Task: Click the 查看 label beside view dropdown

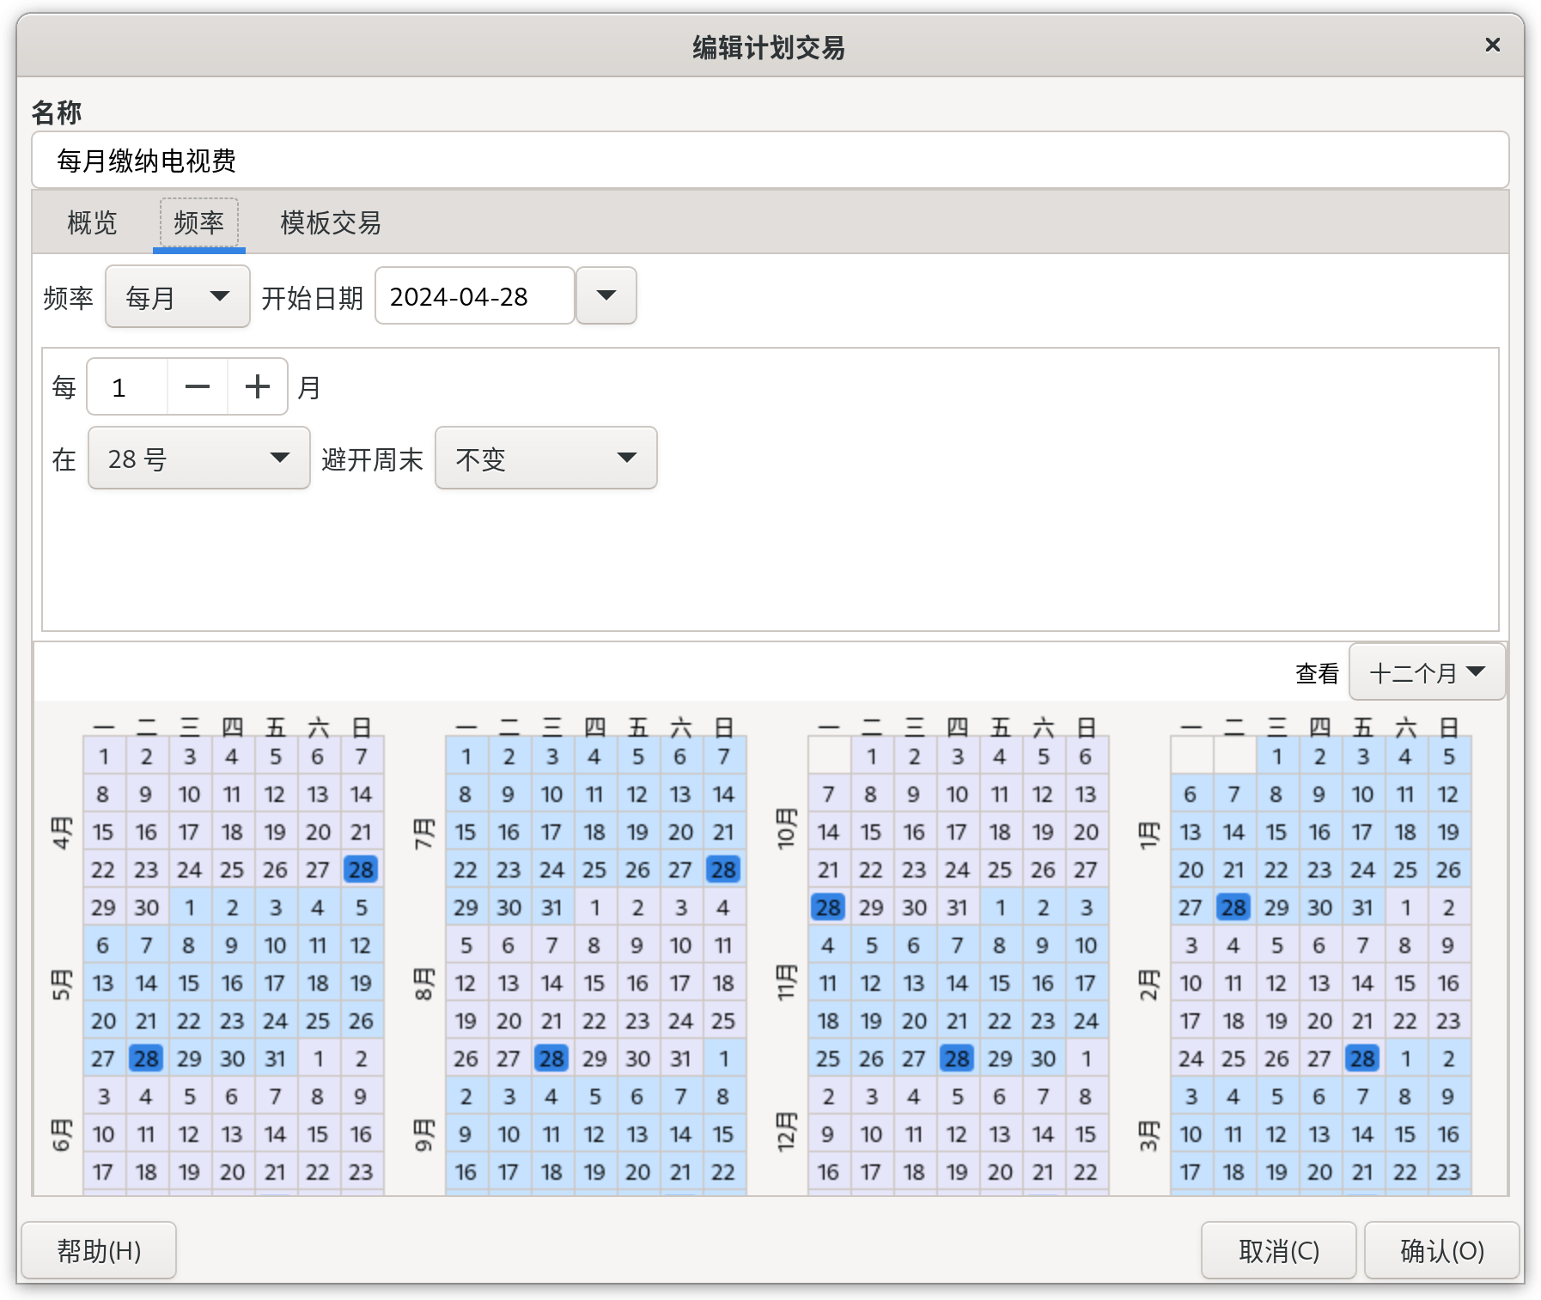Action: 1317,673
